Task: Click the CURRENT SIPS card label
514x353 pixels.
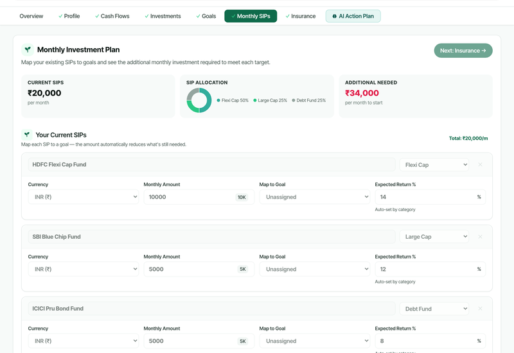Action: coord(46,83)
